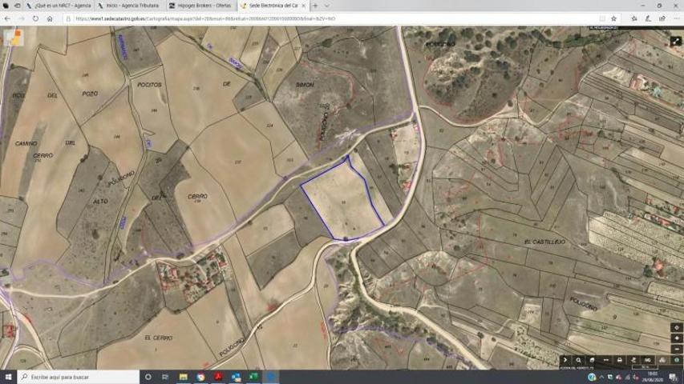Click the green info button
The height and width of the screenshot is (384, 684).
pyautogui.click(x=677, y=360)
